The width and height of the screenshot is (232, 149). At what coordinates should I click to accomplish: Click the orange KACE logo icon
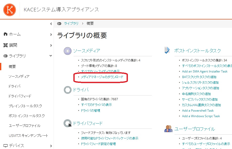[10, 10]
